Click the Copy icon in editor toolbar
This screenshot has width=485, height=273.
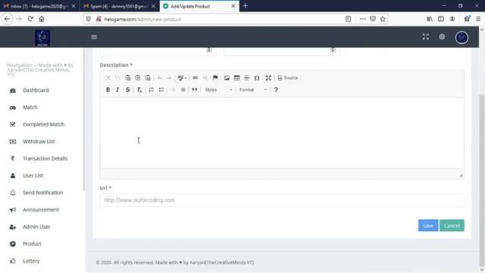click(117, 78)
